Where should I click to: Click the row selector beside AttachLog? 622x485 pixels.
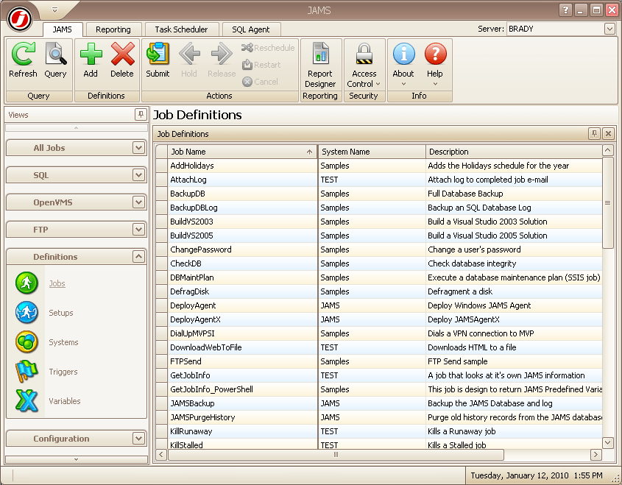161,180
